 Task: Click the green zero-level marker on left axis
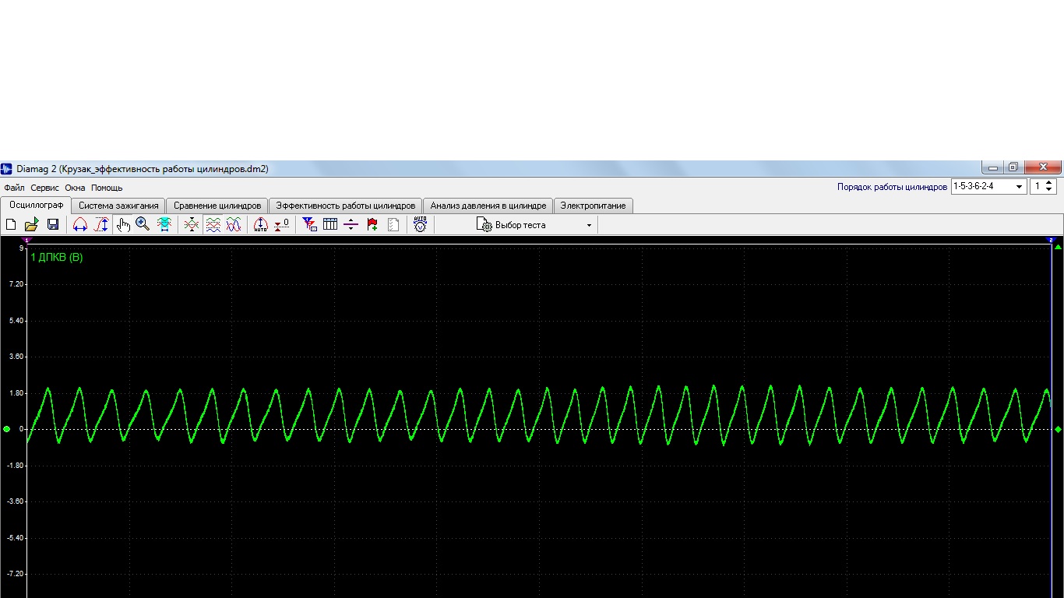tap(7, 429)
